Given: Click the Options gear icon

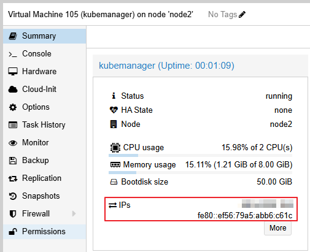Looking at the screenshot, I should point(13,107).
